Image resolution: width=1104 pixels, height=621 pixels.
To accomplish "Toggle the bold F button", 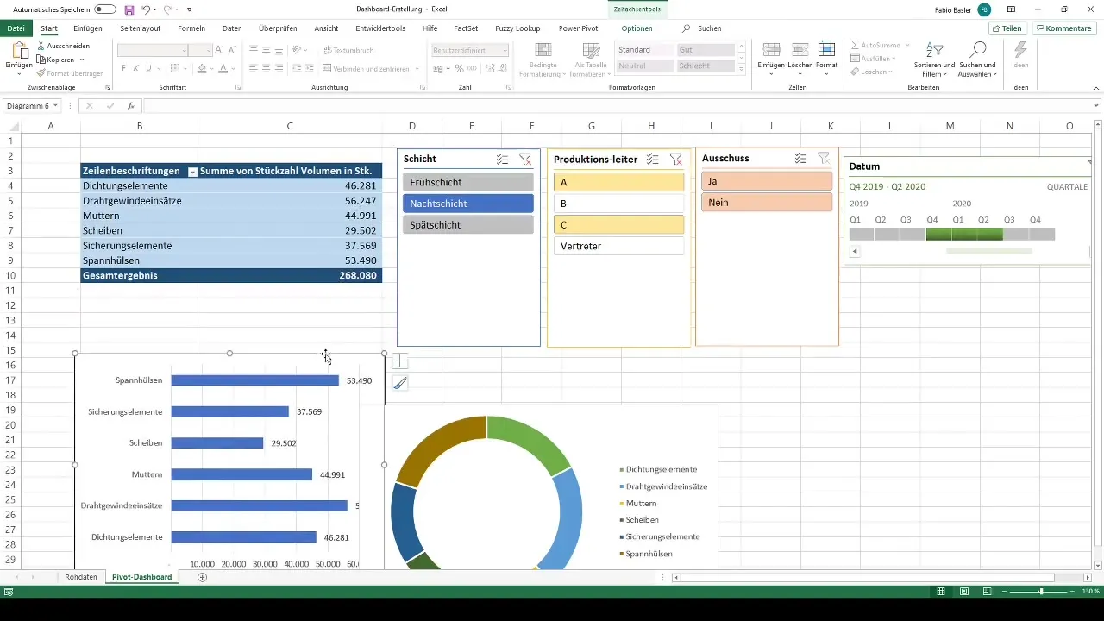I will 123,68.
